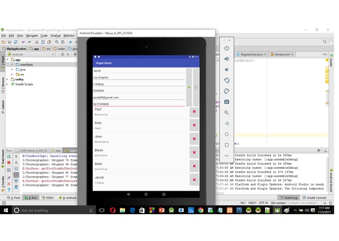Switch to the RegisterUser.java editor tab
The height and width of the screenshot is (241, 339).
[x=251, y=55]
